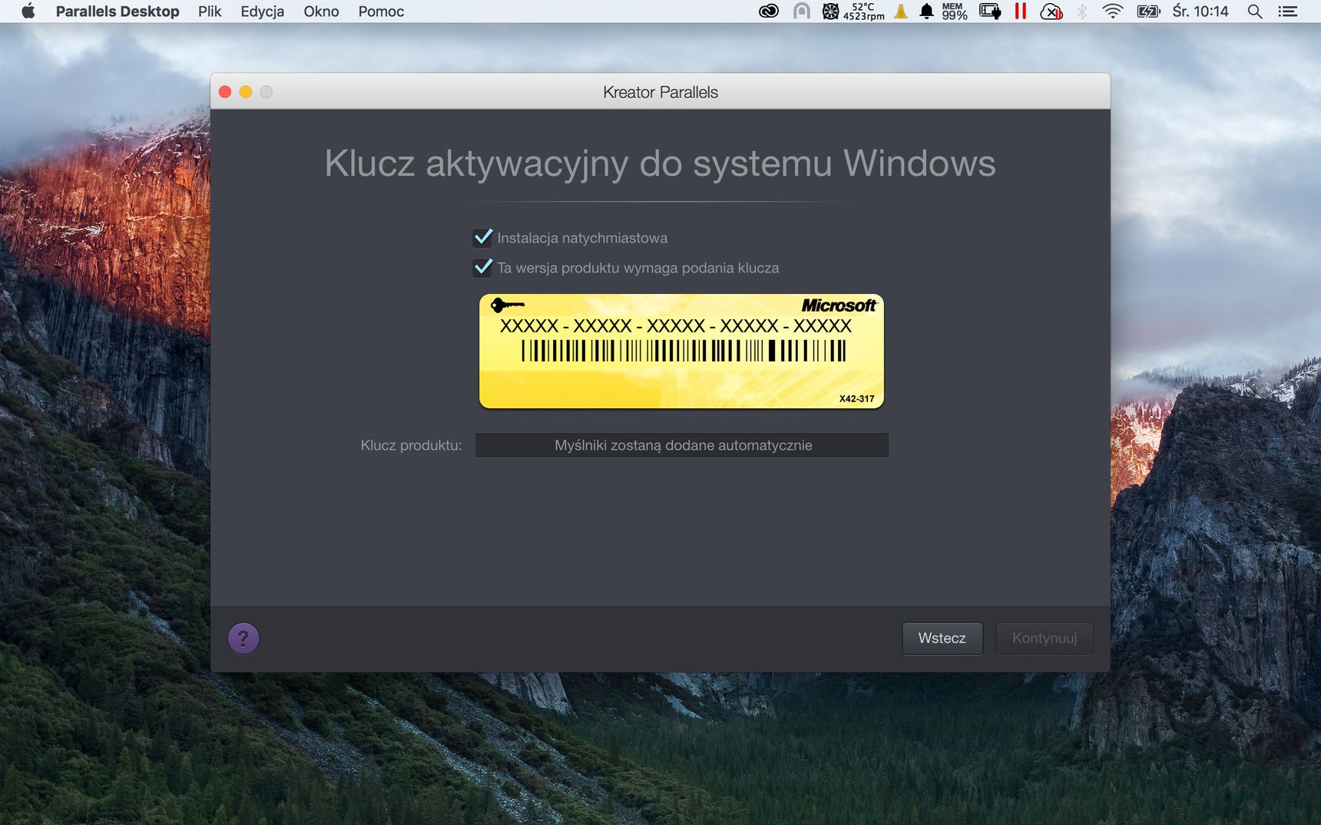Click the Kontynuuj button

(x=1045, y=639)
